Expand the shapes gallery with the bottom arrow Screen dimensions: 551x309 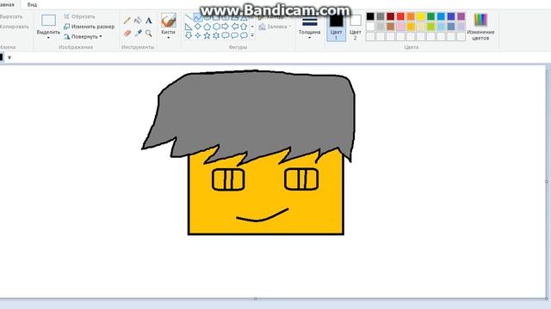click(252, 35)
